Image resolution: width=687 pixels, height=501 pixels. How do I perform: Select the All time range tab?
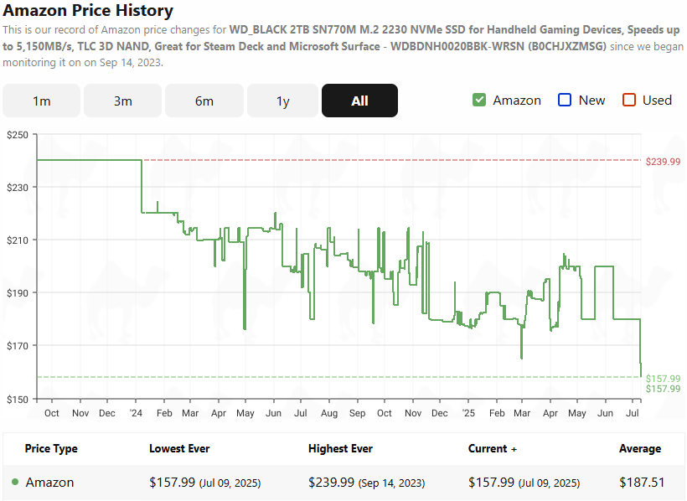pos(359,101)
